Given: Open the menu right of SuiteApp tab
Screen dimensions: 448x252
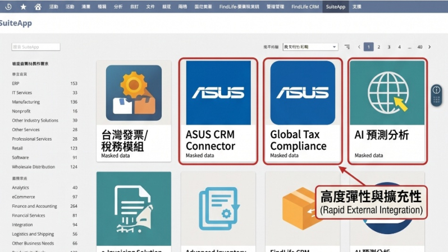Looking at the screenshot, I should pos(356,7).
